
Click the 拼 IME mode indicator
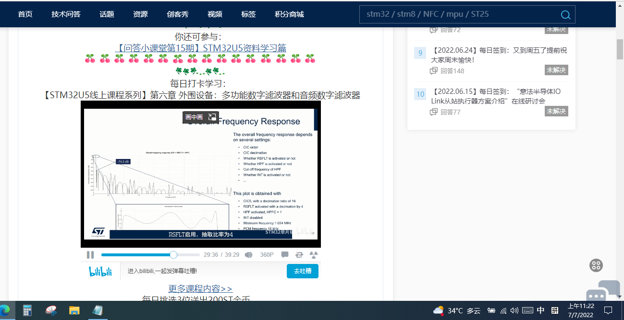pos(554,310)
